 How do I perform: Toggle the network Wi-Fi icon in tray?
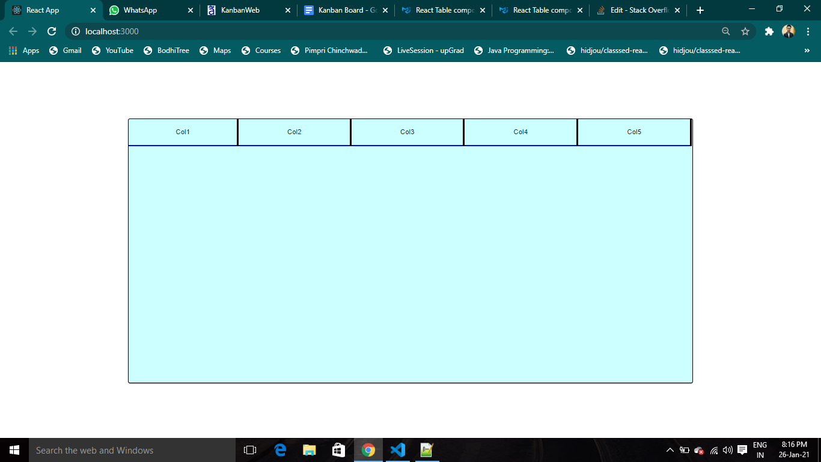coord(713,450)
